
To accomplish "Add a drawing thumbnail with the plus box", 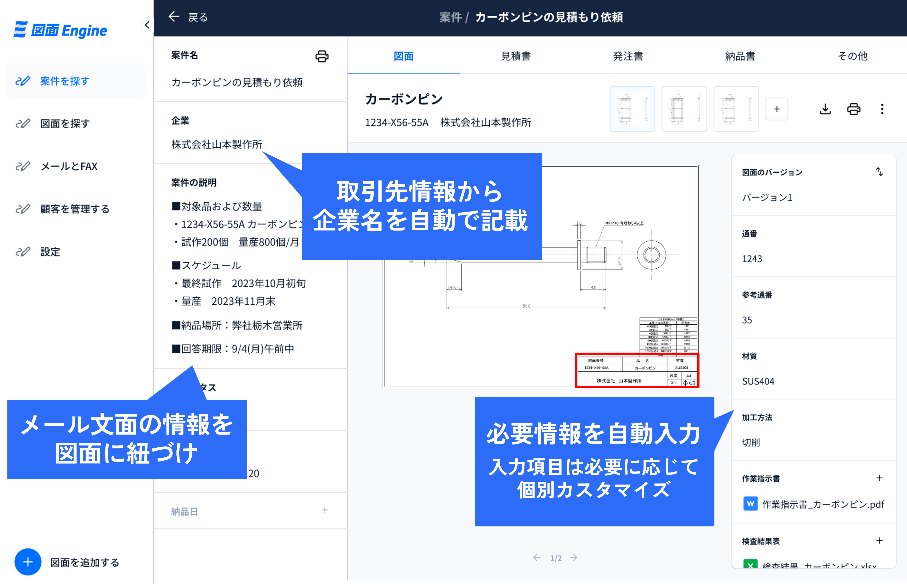I will pyautogui.click(x=777, y=109).
